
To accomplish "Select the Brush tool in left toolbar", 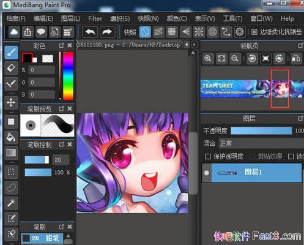I will [x=11, y=52].
